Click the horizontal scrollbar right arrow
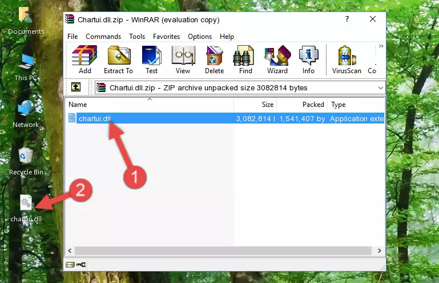Screen dimensions: 439x283 380,250
